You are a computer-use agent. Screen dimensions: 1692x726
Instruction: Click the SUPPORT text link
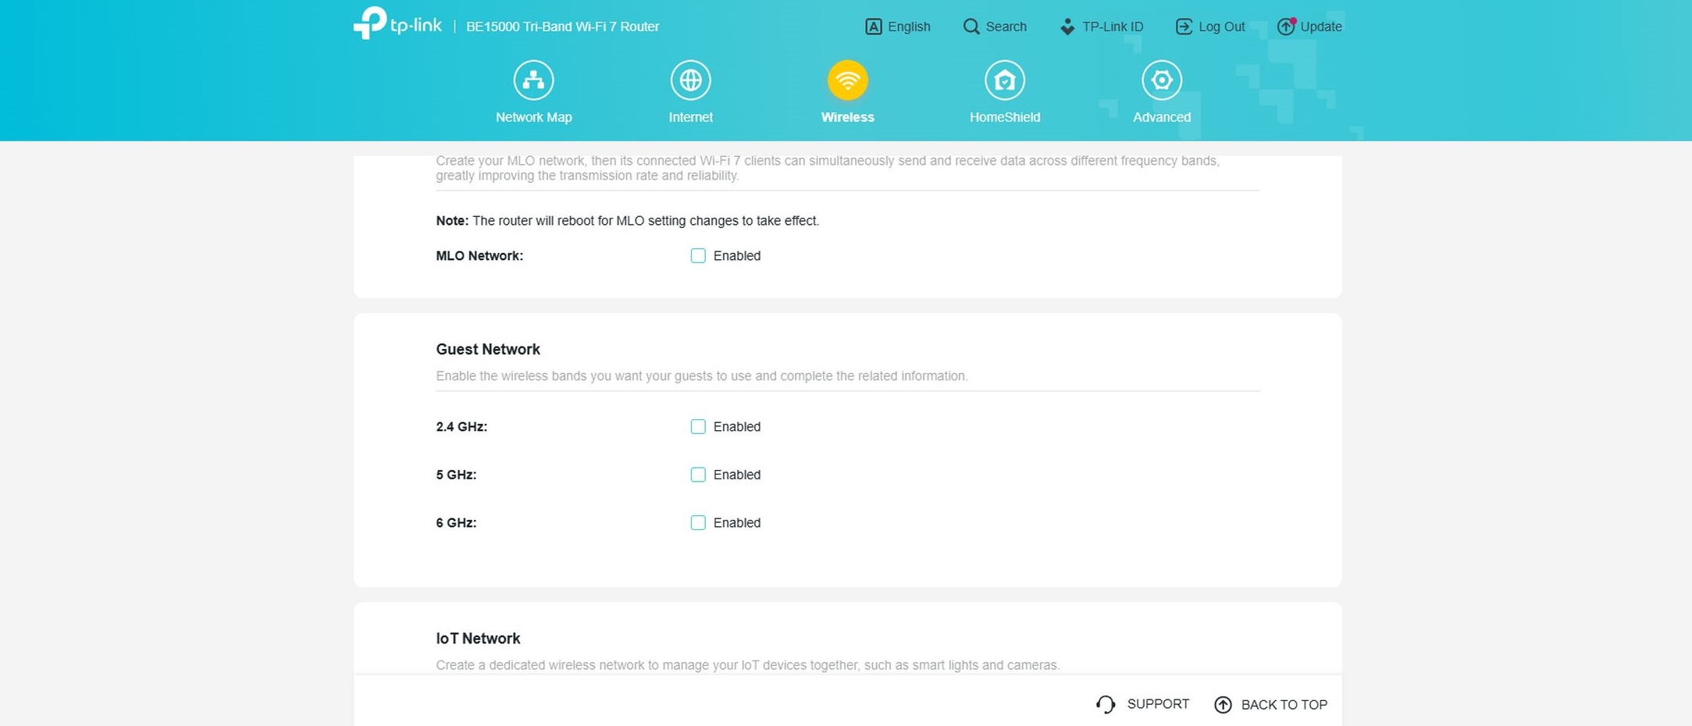(x=1158, y=704)
